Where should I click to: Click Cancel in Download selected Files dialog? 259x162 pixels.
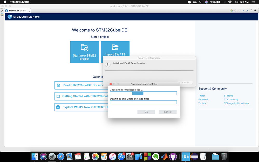(168, 112)
